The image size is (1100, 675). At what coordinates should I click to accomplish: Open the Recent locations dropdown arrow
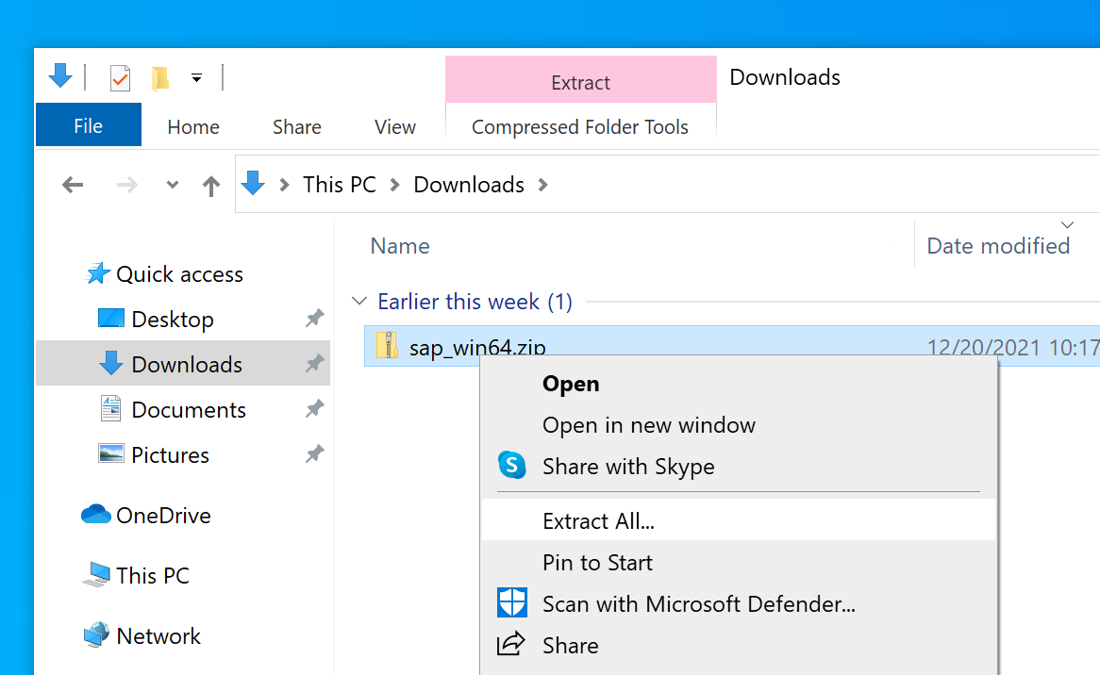point(172,185)
